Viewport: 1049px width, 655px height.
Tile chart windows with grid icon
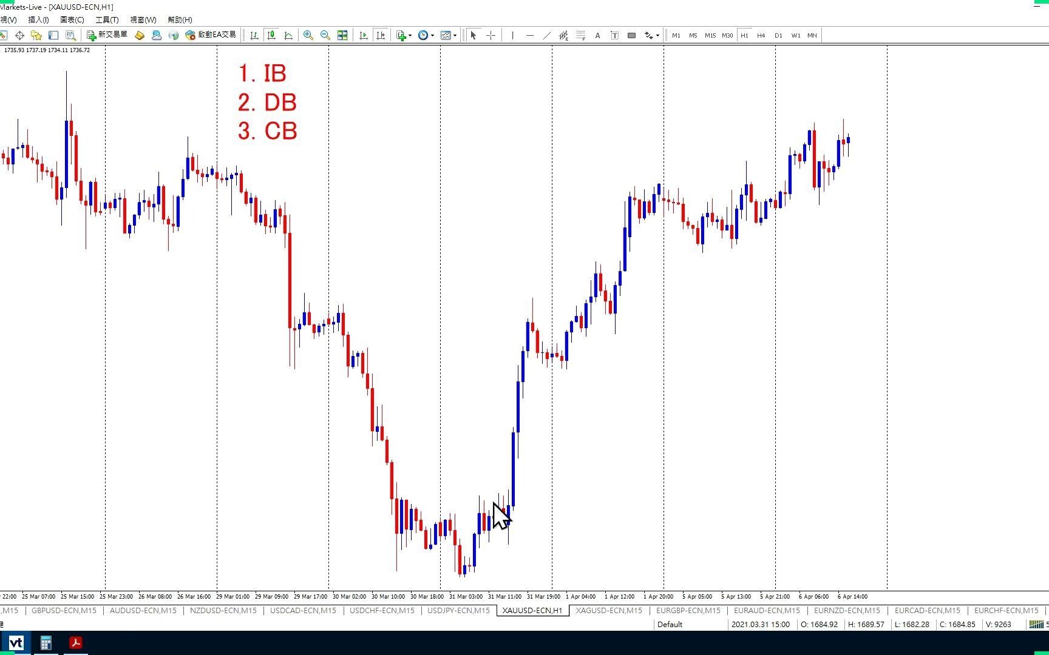click(x=342, y=35)
